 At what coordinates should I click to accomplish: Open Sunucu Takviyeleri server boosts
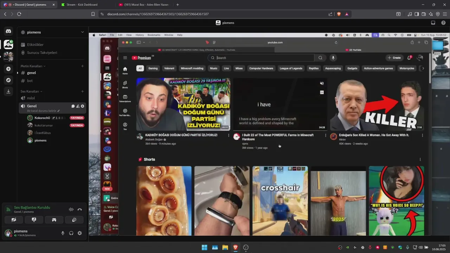(x=52, y=53)
